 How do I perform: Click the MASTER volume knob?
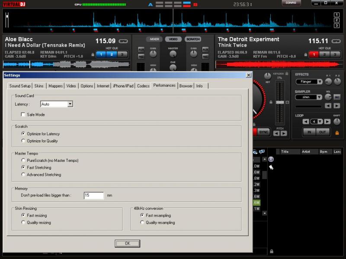(x=173, y=54)
